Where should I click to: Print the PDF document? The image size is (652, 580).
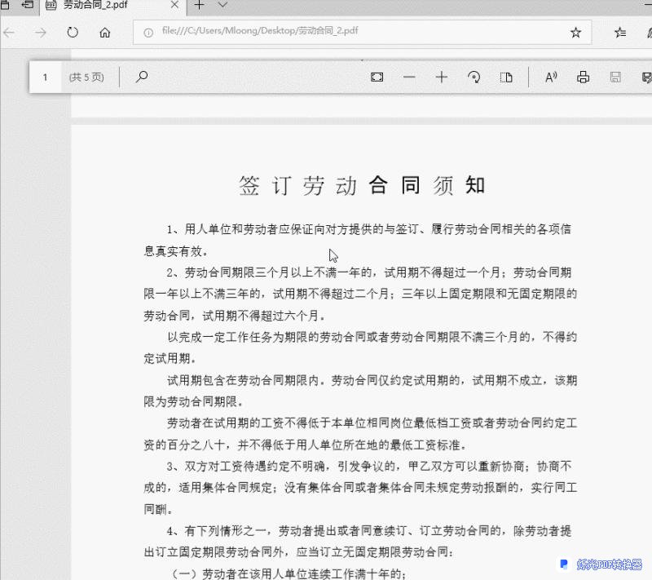click(x=583, y=77)
